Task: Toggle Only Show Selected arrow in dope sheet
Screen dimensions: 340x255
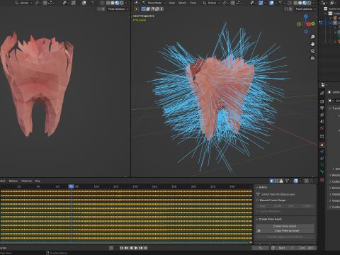Action: tap(272, 181)
